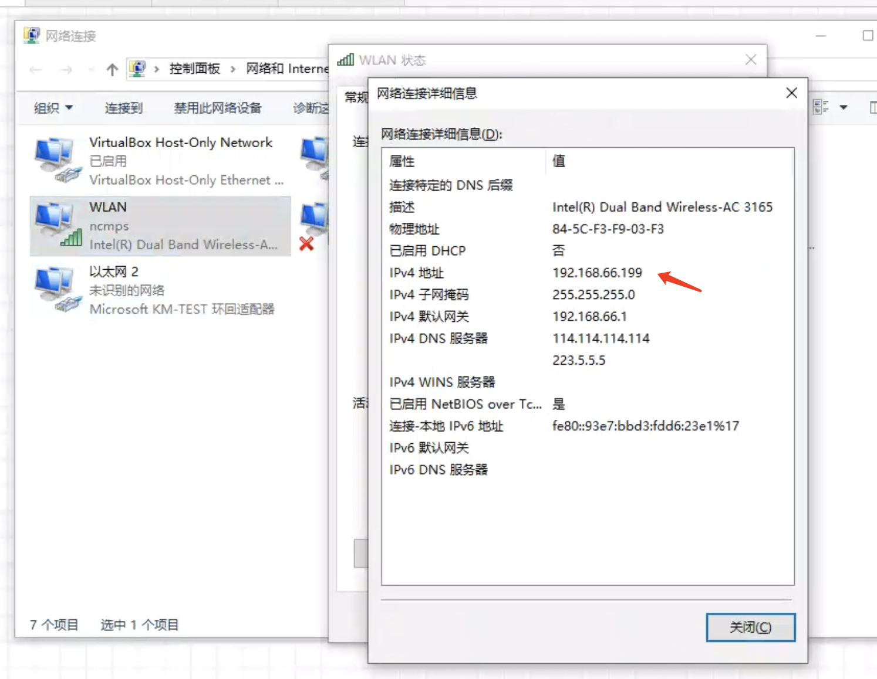Expand the view options dropdown arrow
This screenshot has width=877, height=679.
(x=844, y=107)
